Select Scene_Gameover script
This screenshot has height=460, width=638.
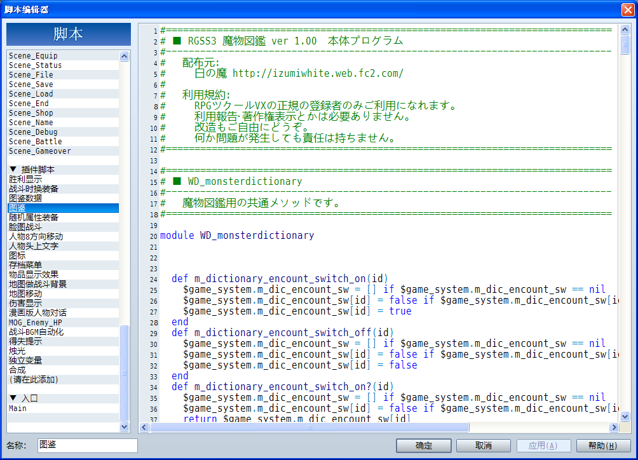coord(63,151)
